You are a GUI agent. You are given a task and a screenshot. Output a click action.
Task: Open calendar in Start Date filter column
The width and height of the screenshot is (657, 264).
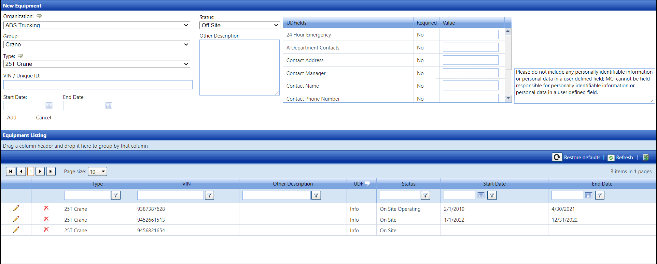point(481,195)
